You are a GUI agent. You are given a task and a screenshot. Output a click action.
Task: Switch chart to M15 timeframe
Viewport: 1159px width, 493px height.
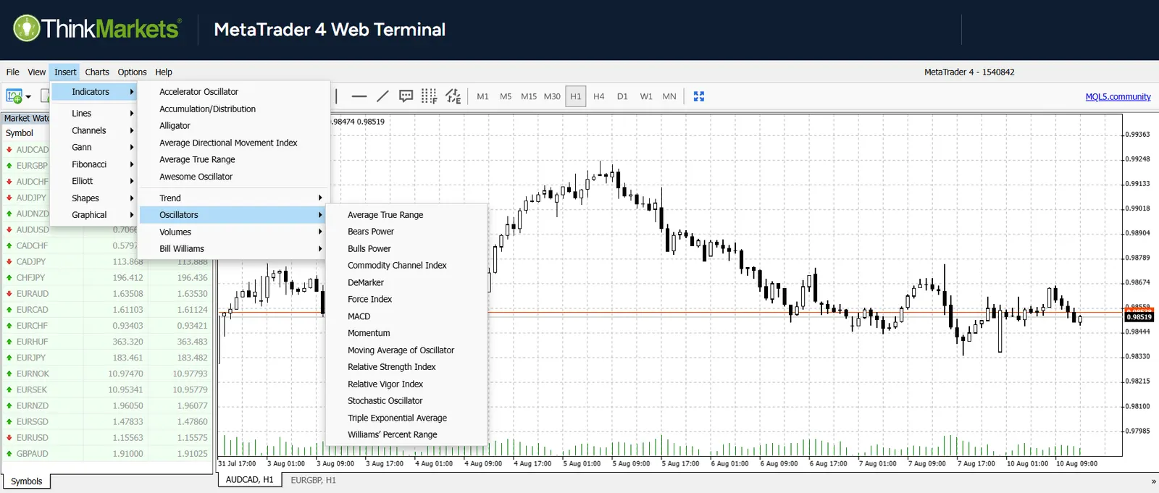click(x=529, y=96)
